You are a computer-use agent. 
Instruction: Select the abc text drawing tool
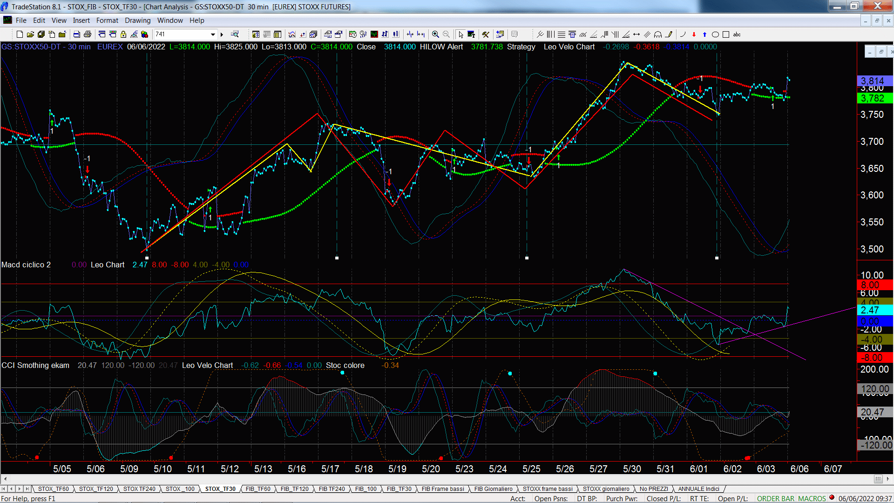pos(737,34)
